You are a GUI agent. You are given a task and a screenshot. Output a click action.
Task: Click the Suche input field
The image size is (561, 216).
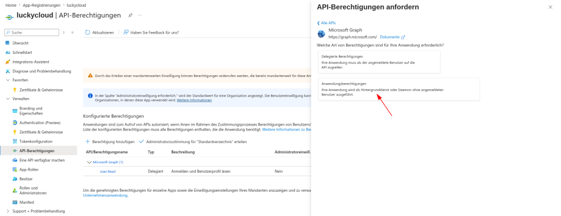point(32,33)
